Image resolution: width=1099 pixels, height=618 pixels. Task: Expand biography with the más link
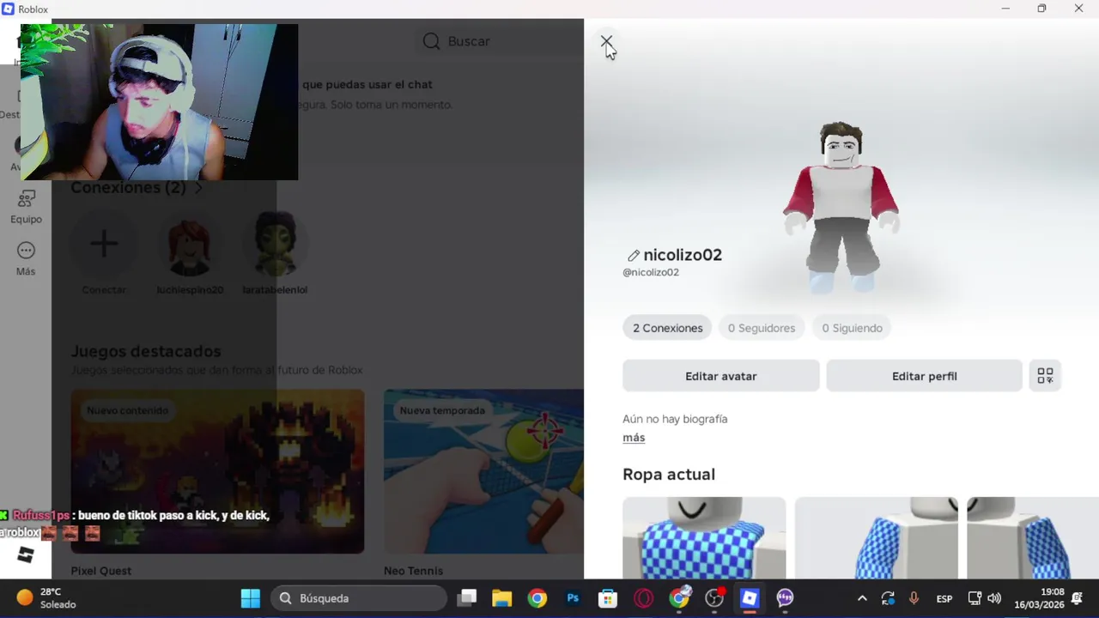[x=634, y=438]
